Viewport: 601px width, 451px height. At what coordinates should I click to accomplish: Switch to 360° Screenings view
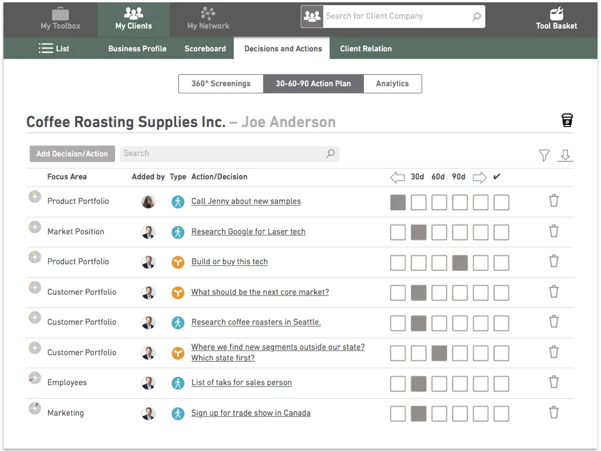tap(221, 83)
